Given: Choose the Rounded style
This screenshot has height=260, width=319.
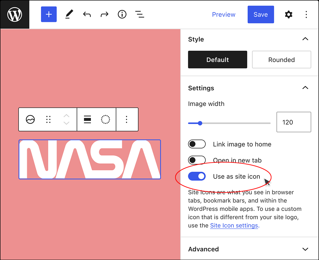Looking at the screenshot, I should 281,60.
